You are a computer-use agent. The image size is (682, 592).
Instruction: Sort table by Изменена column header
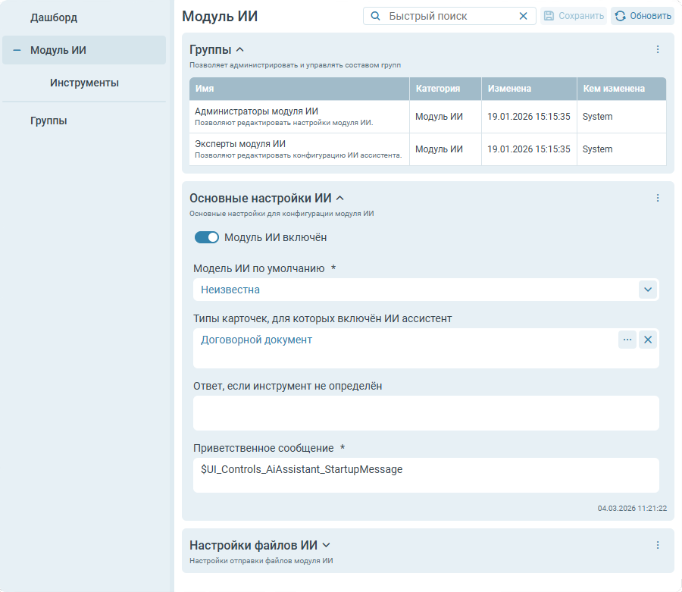[529, 89]
